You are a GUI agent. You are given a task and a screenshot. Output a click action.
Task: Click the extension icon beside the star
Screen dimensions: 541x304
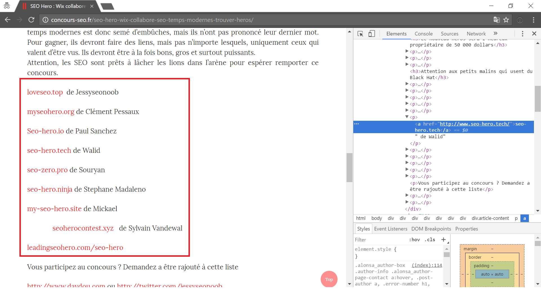520,20
